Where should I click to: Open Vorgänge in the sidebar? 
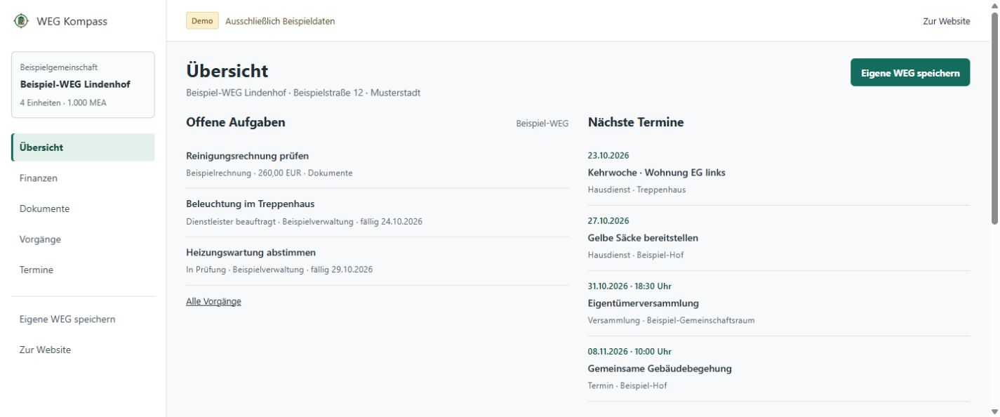83,239
